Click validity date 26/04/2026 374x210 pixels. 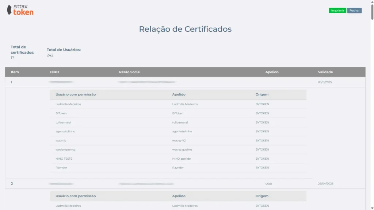(x=325, y=184)
